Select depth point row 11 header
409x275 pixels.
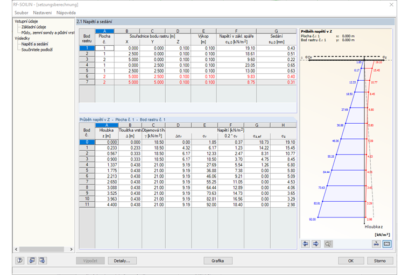[x=87, y=205]
